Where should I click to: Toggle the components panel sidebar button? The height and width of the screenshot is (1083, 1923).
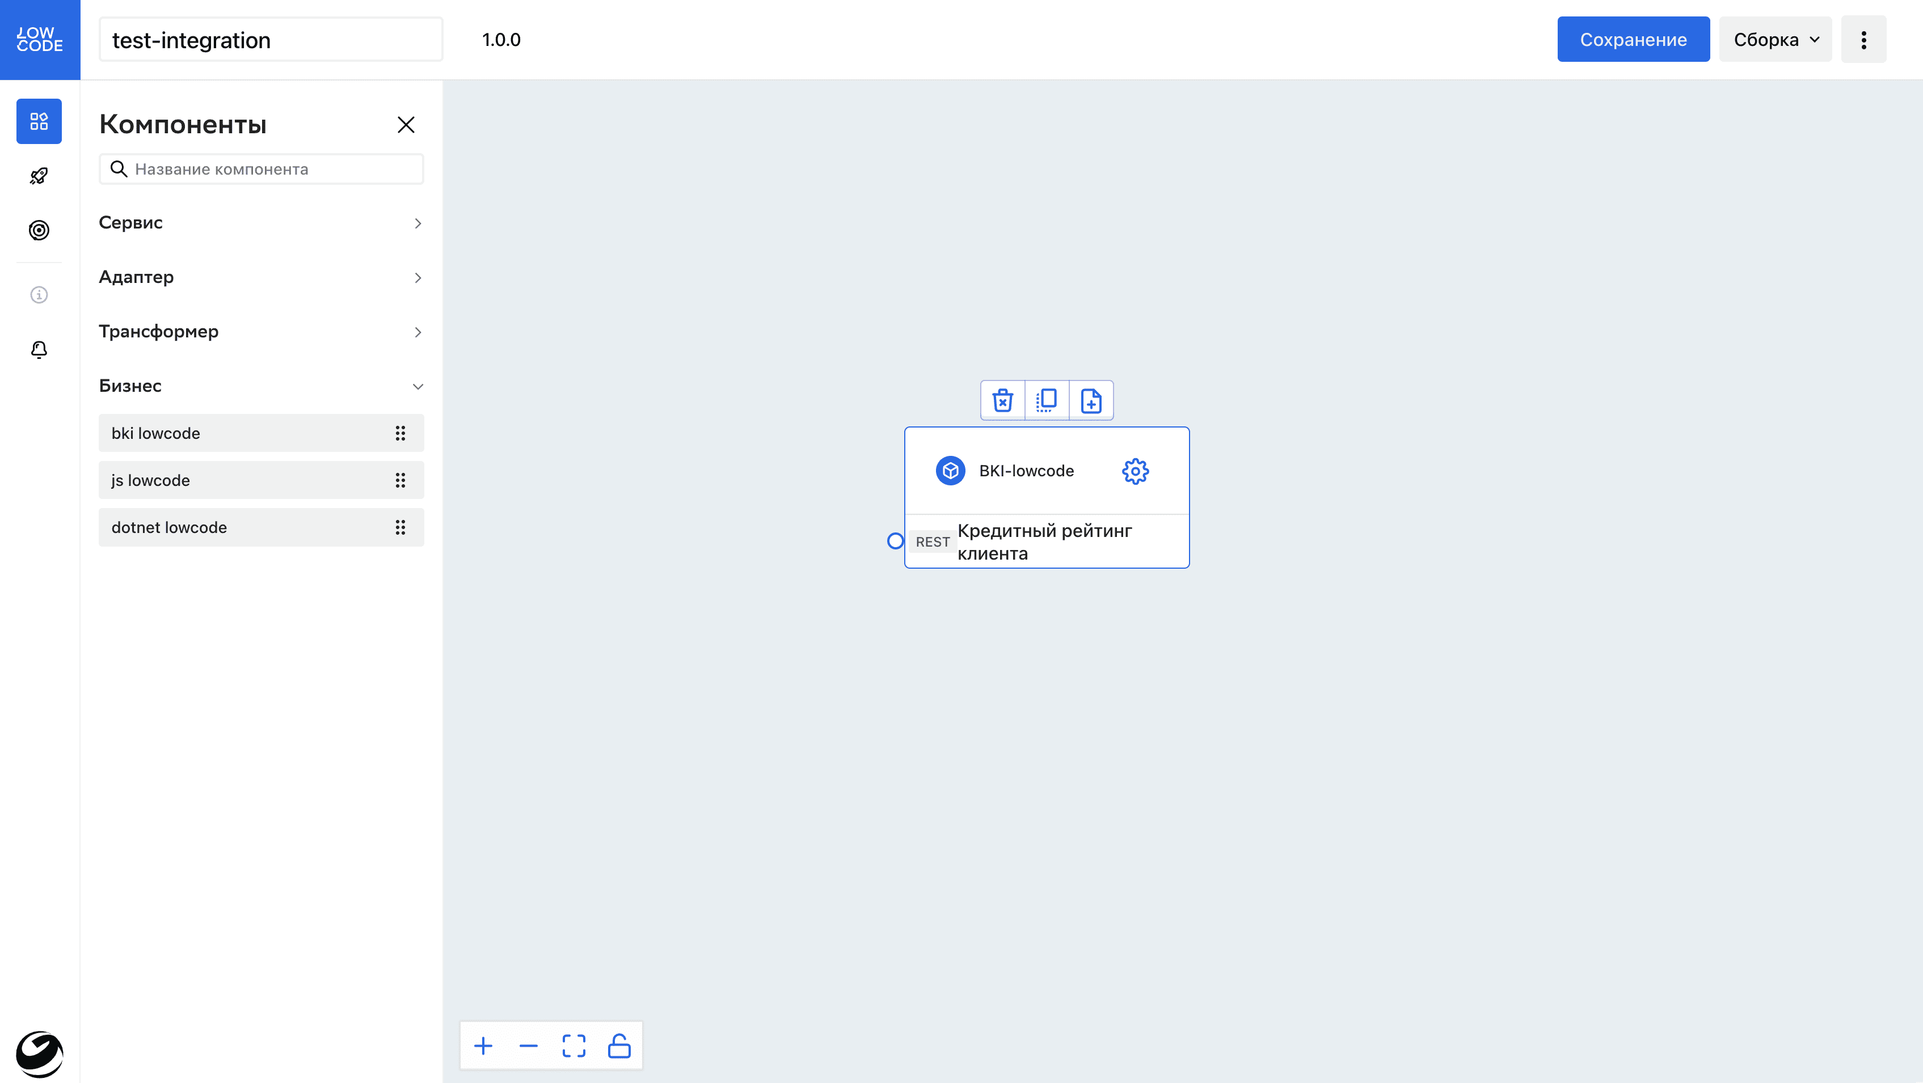pyautogui.click(x=39, y=121)
